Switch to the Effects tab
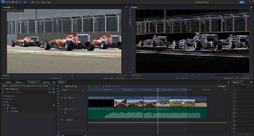 (18, 82)
